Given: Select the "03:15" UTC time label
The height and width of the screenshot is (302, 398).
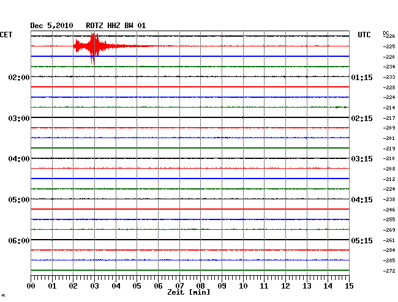Looking at the screenshot, I should 362,159.
